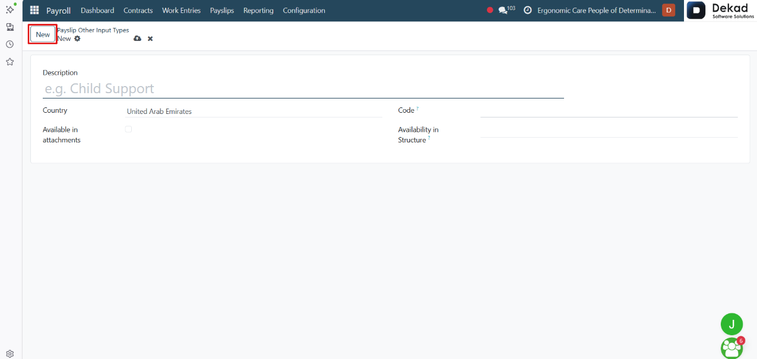
Task: Open the Contracts menu
Action: (138, 11)
